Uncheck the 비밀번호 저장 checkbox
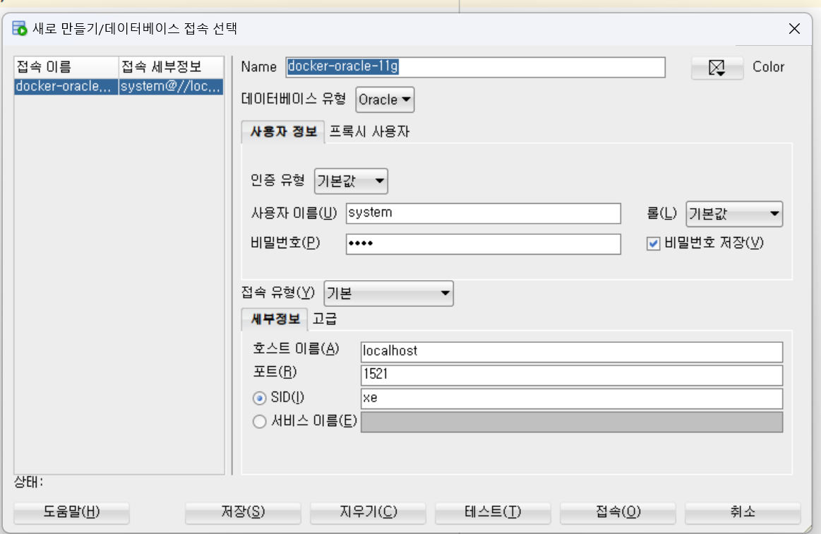 point(653,243)
